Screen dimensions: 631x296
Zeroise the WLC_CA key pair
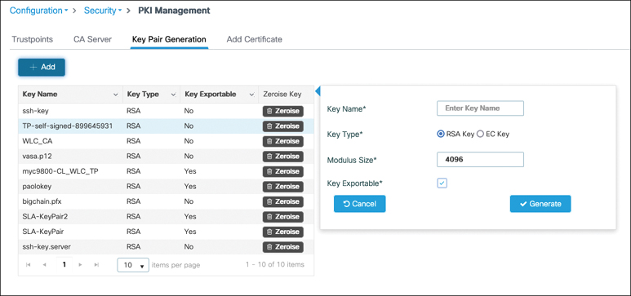[283, 141]
